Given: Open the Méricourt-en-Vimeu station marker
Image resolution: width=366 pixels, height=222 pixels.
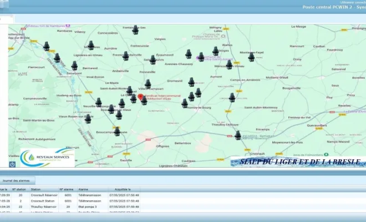Looking at the screenshot, I should [x=229, y=64].
